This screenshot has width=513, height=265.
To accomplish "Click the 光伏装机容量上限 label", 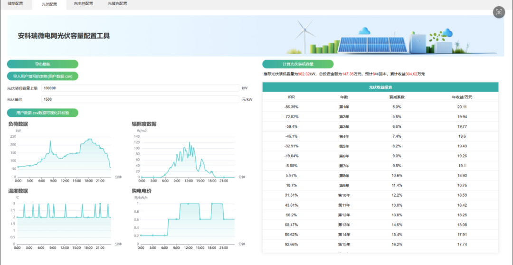I will 22,88.
